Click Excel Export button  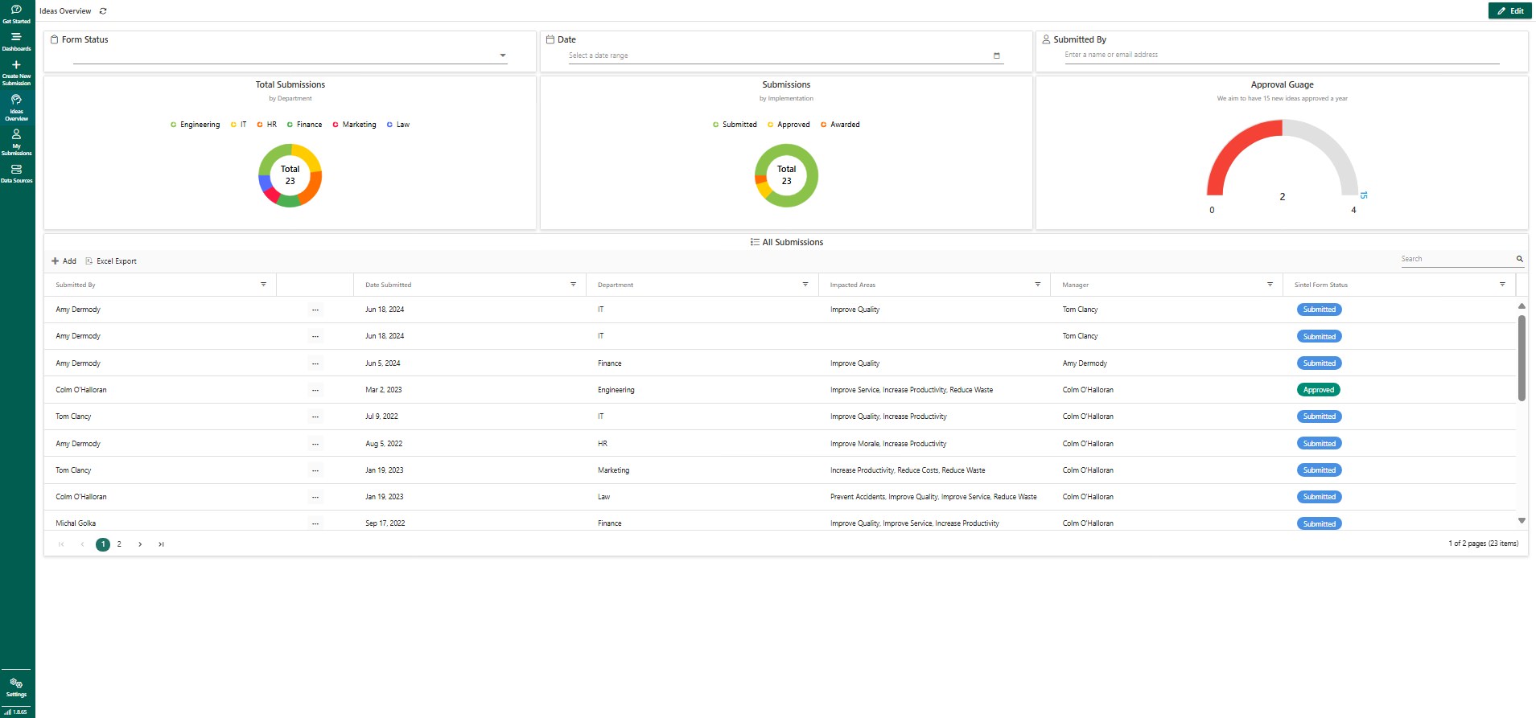pos(111,261)
